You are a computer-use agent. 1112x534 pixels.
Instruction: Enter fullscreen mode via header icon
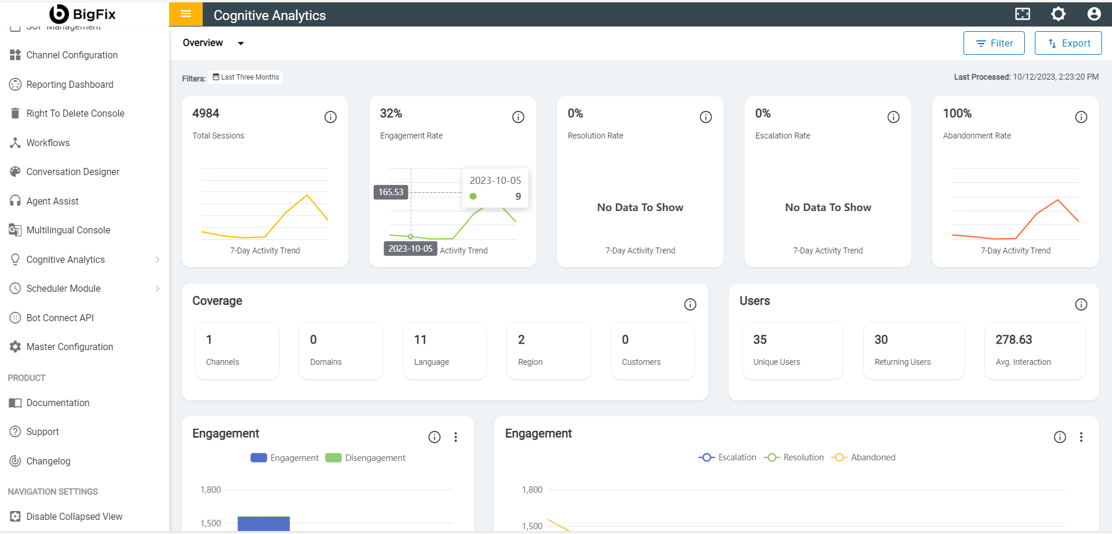tap(1022, 14)
